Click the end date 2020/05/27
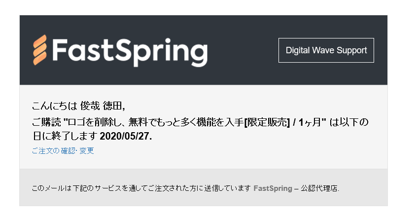Screen dimensions: 416x218 pos(126,136)
